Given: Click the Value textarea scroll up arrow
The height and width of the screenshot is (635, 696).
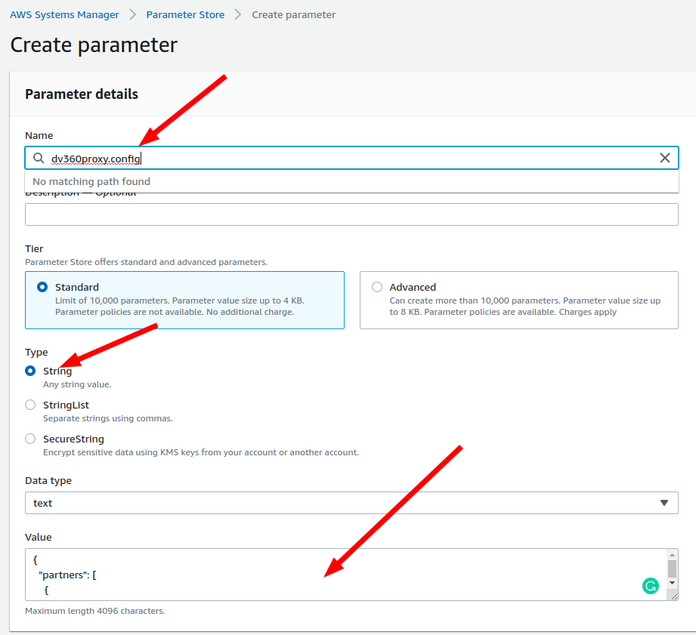Looking at the screenshot, I should pyautogui.click(x=672, y=555).
